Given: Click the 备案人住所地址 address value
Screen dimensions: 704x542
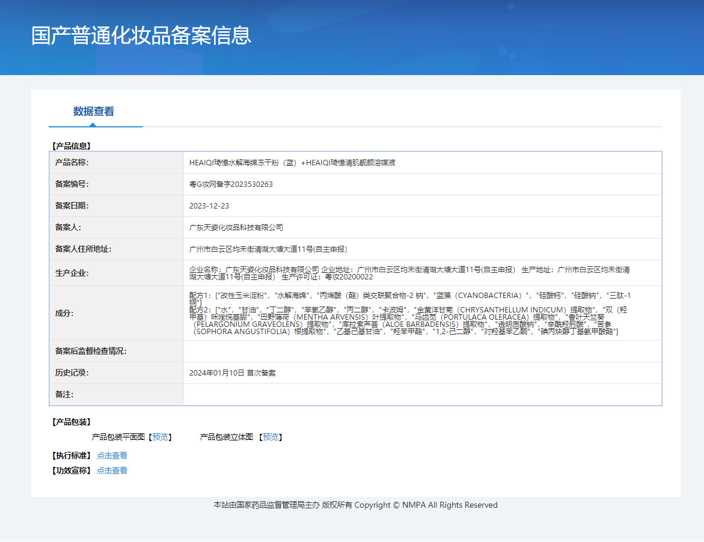Looking at the screenshot, I should (268, 249).
